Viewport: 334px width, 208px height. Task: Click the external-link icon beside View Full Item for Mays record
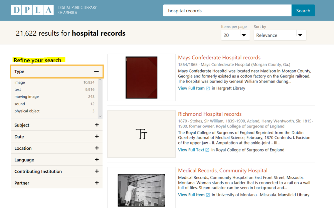point(208,88)
